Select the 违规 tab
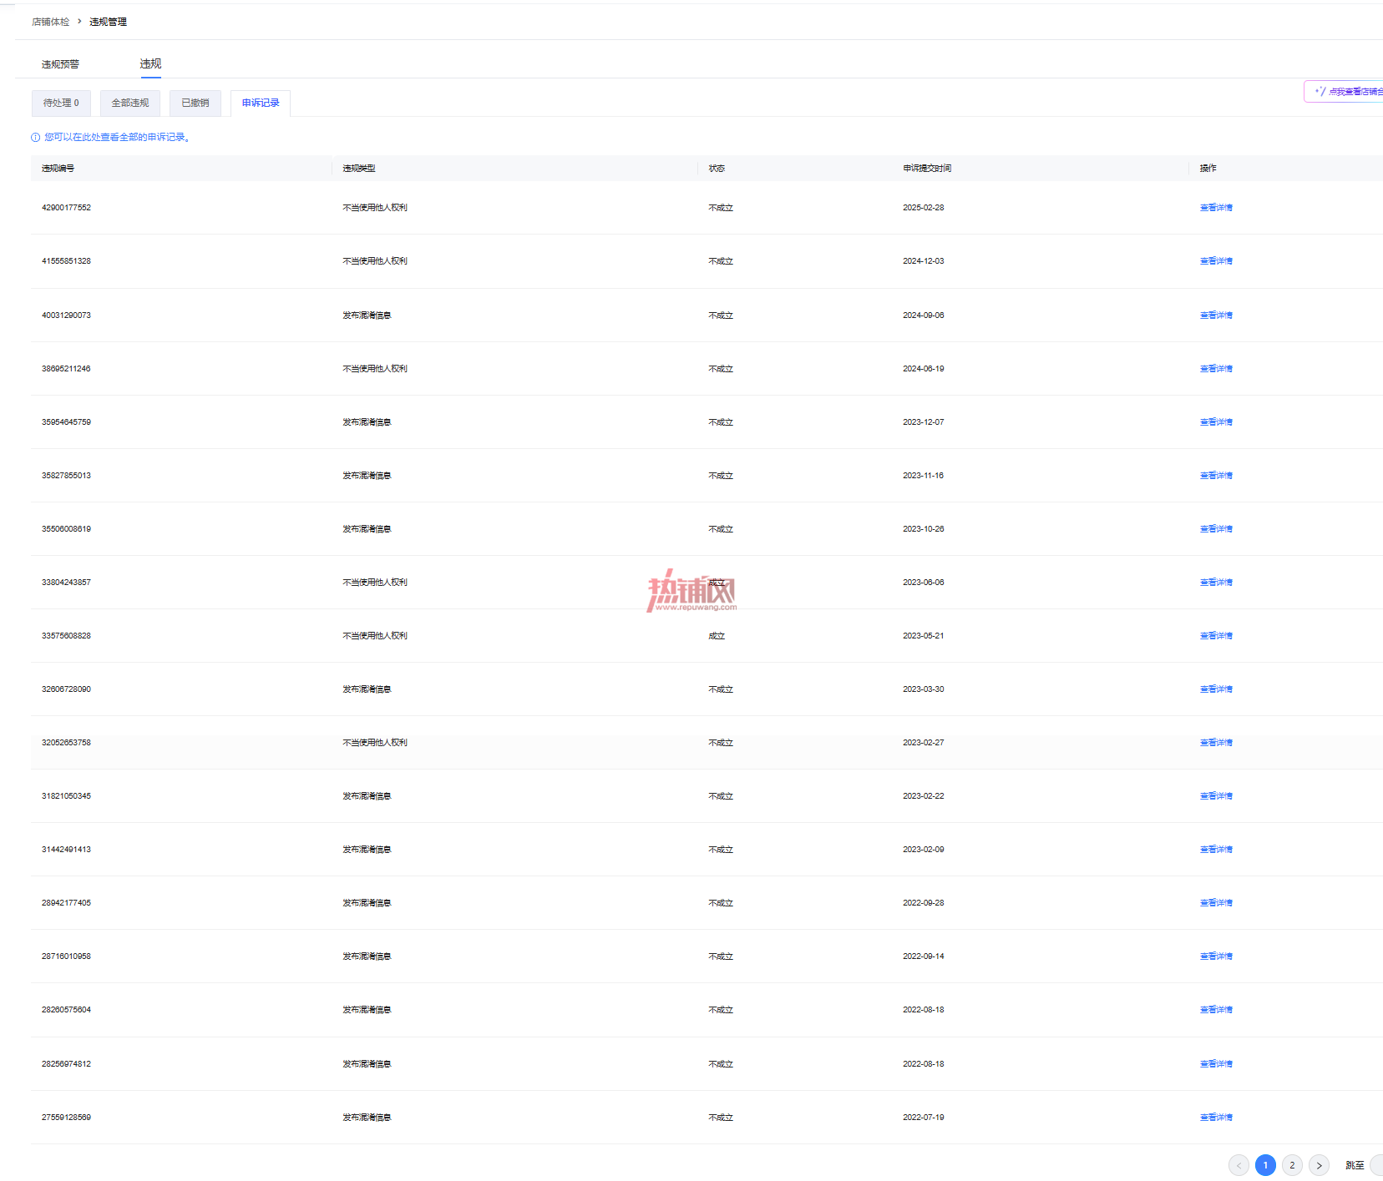The width and height of the screenshot is (1383, 1181). (x=150, y=63)
